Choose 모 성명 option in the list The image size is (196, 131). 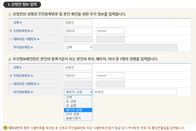point(78,106)
